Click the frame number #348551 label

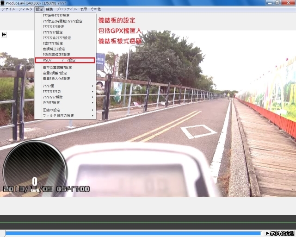click(x=282, y=233)
